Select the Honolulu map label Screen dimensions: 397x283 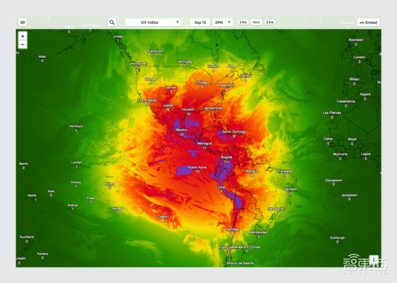tap(76, 126)
